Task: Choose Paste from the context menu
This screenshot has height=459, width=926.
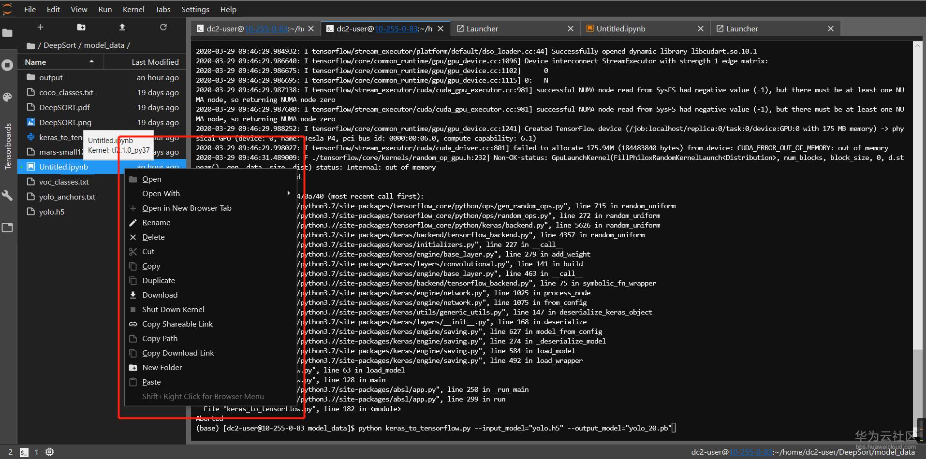Action: [x=210, y=382]
